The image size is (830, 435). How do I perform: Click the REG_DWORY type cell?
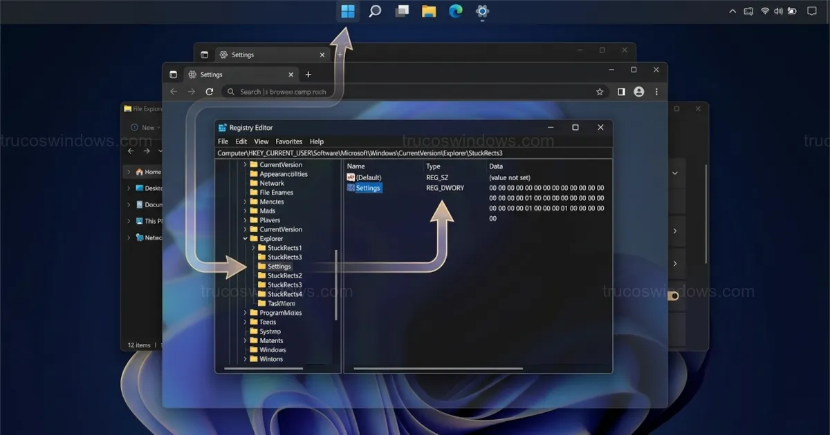tap(445, 188)
